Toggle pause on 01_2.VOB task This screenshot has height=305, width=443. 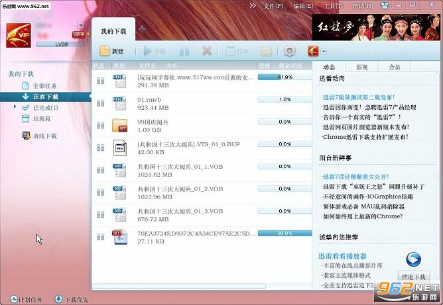[x=100, y=193]
